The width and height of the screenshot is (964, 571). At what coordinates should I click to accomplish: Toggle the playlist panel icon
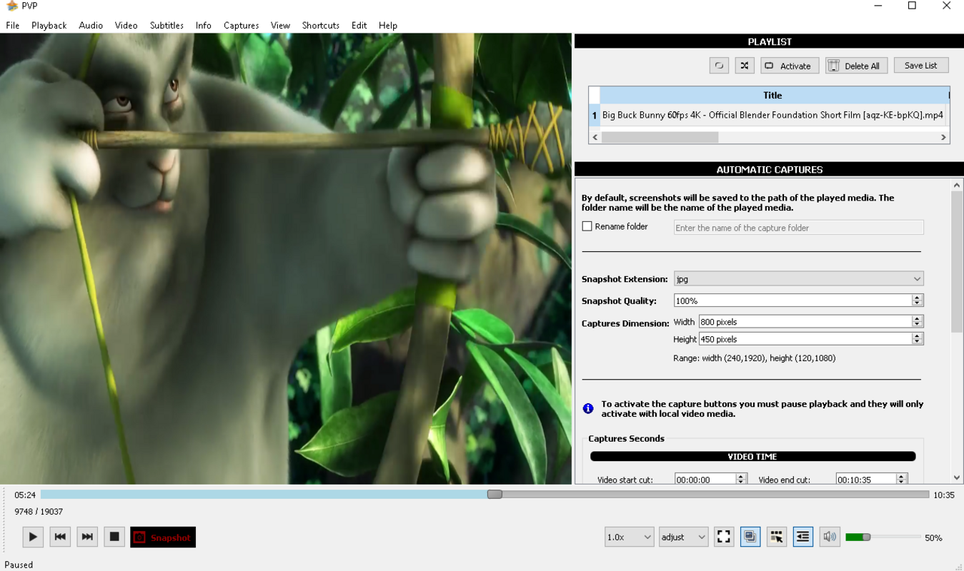[x=803, y=537]
